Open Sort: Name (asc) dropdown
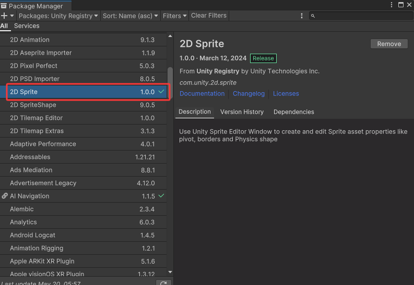Screen dimensions: 414x285 (131, 16)
